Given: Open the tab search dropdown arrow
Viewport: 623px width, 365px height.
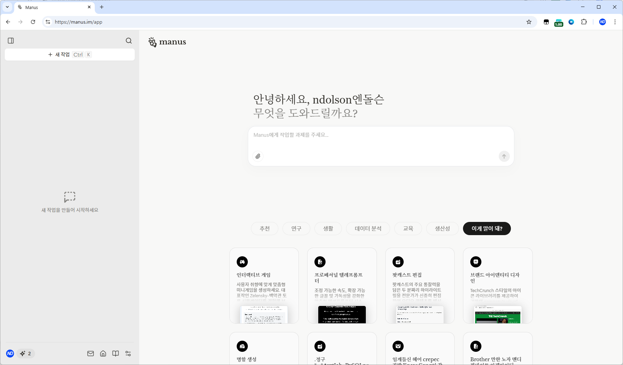Looking at the screenshot, I should 7,7.
